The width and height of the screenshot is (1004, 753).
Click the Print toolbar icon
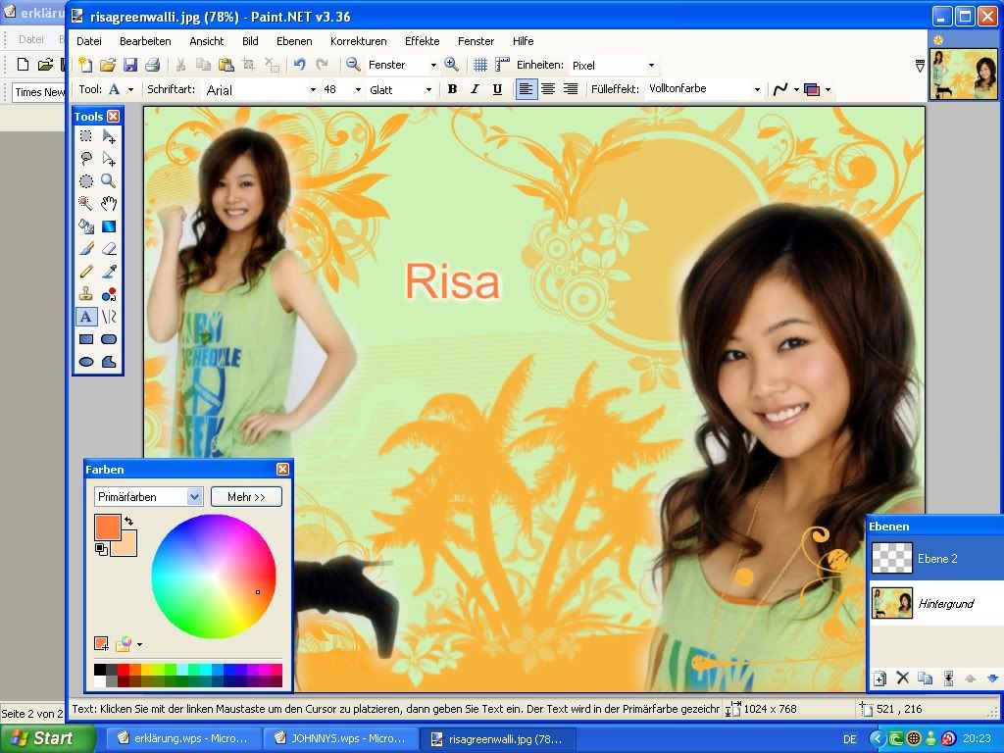(152, 65)
